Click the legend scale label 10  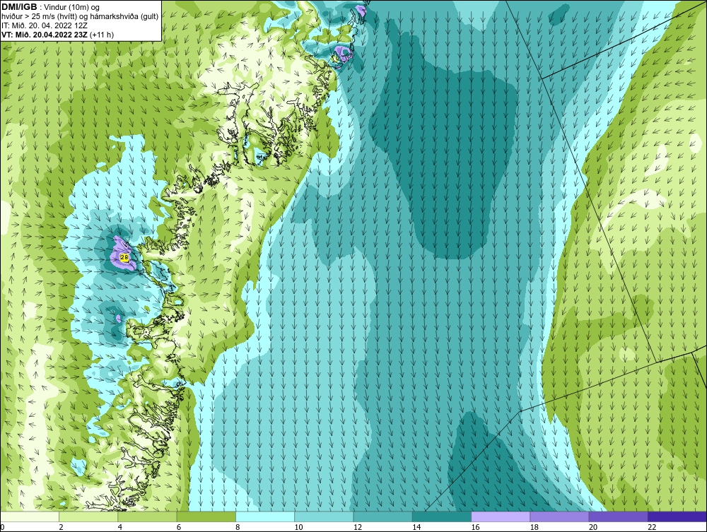click(x=298, y=528)
